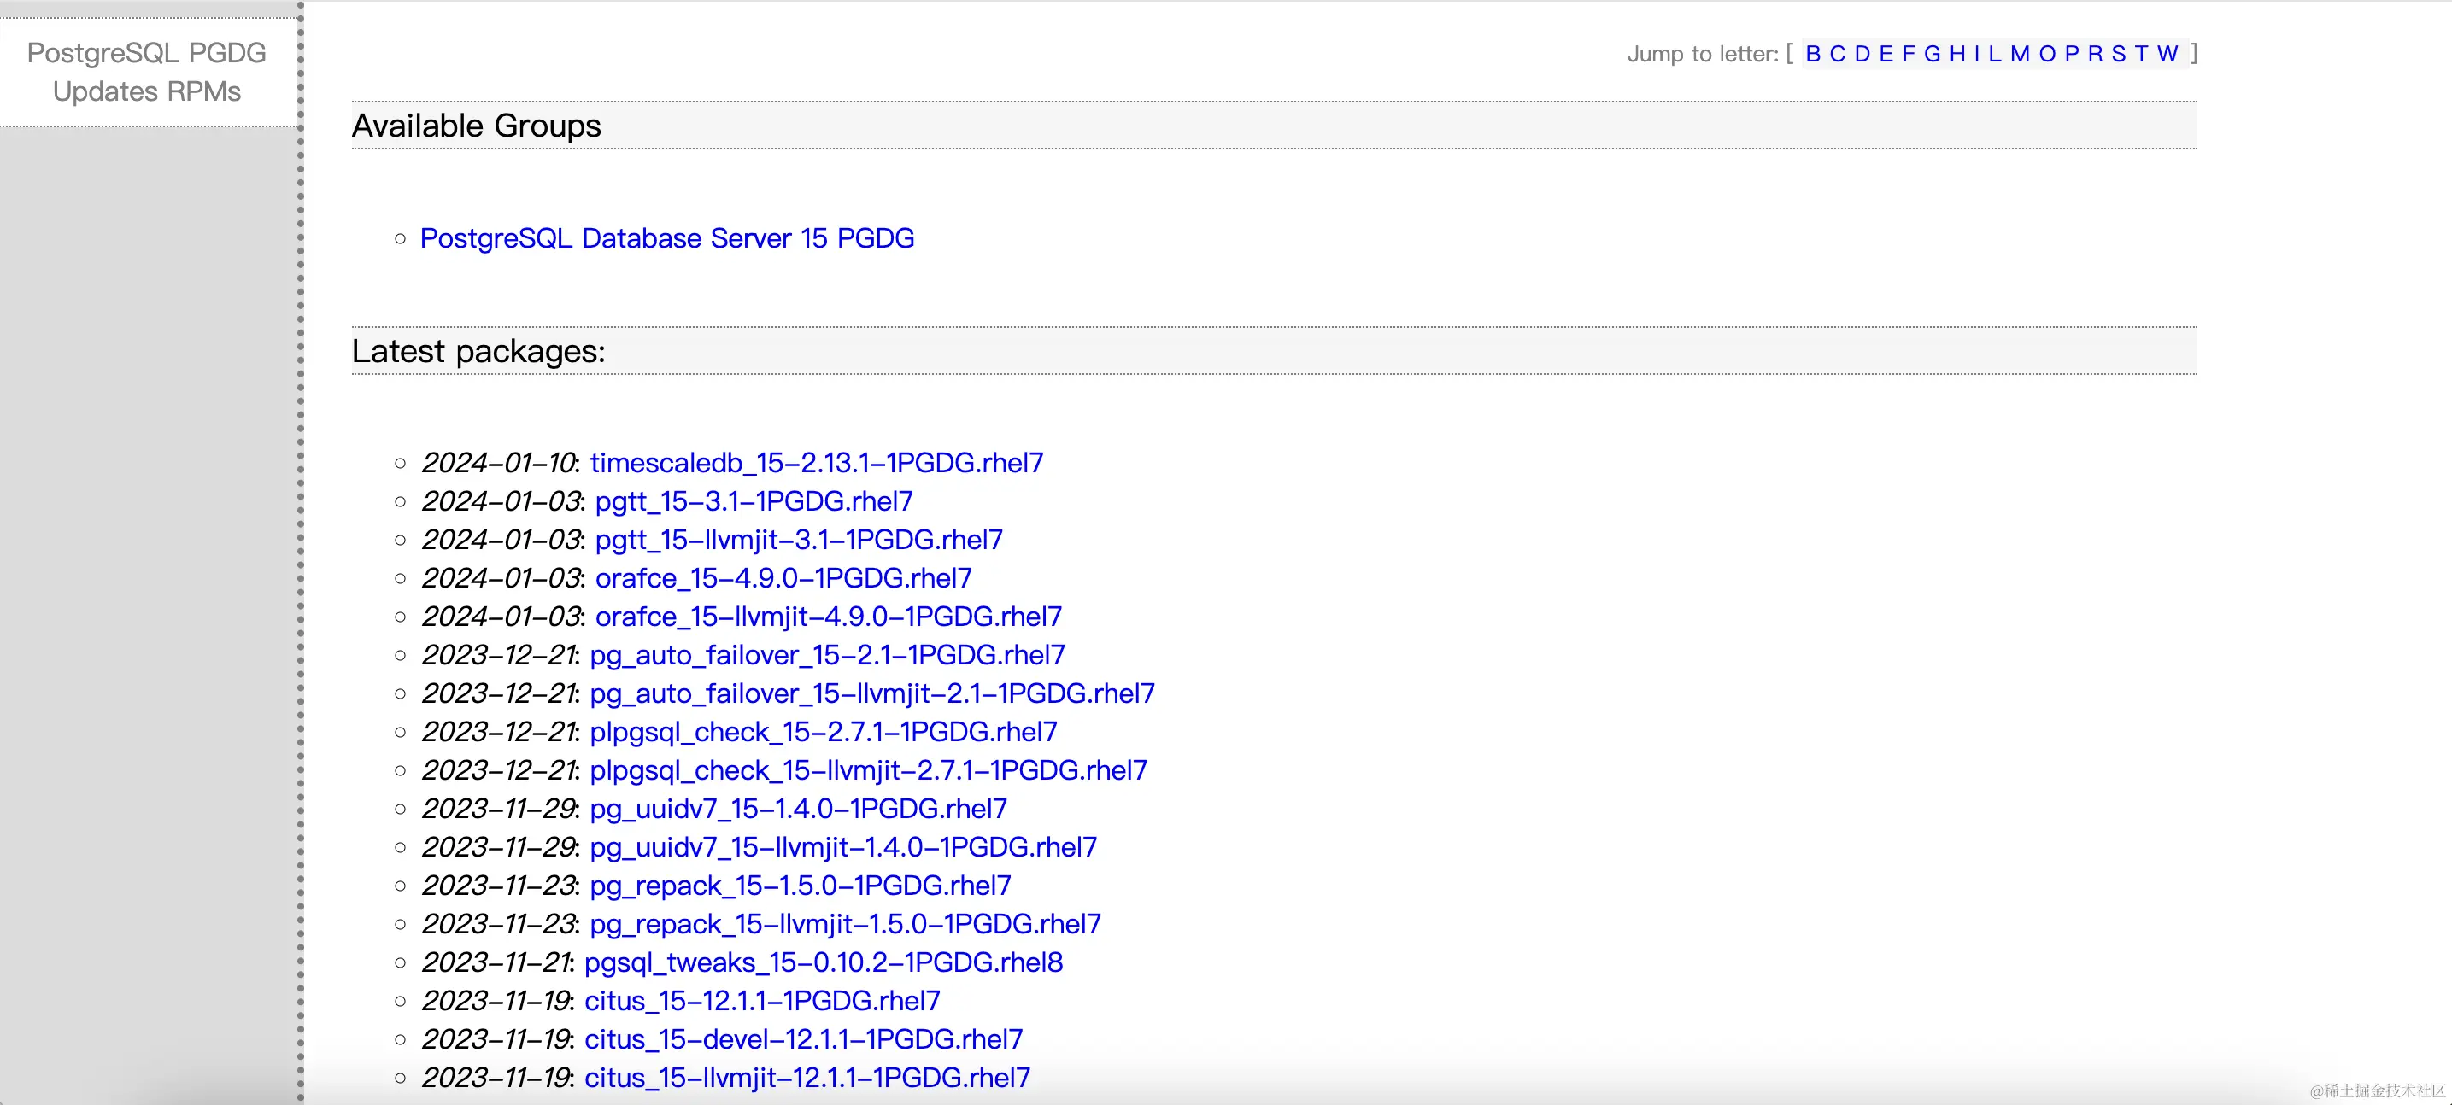The width and height of the screenshot is (2452, 1105).
Task: Jump to letter W in package index
Action: (2167, 55)
